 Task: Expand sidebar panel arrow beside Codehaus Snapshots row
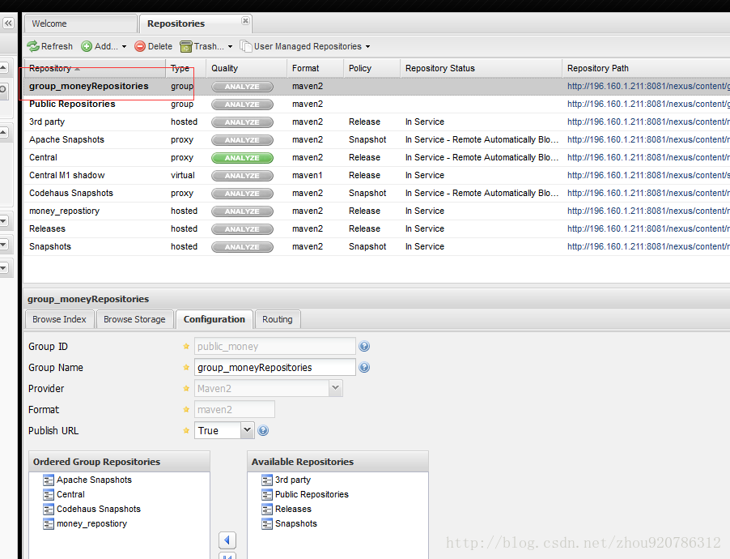(x=4, y=220)
